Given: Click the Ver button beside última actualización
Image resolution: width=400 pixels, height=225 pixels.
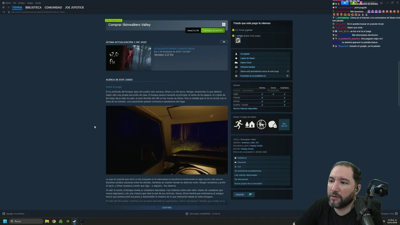Looking at the screenshot, I should click(x=224, y=42).
